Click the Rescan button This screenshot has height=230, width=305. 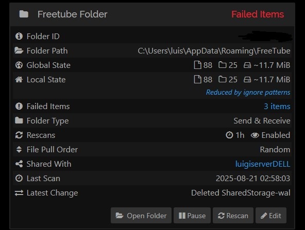233,216
